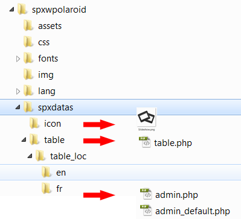
Task: Open the admin_default.php file name
Action: (193, 211)
